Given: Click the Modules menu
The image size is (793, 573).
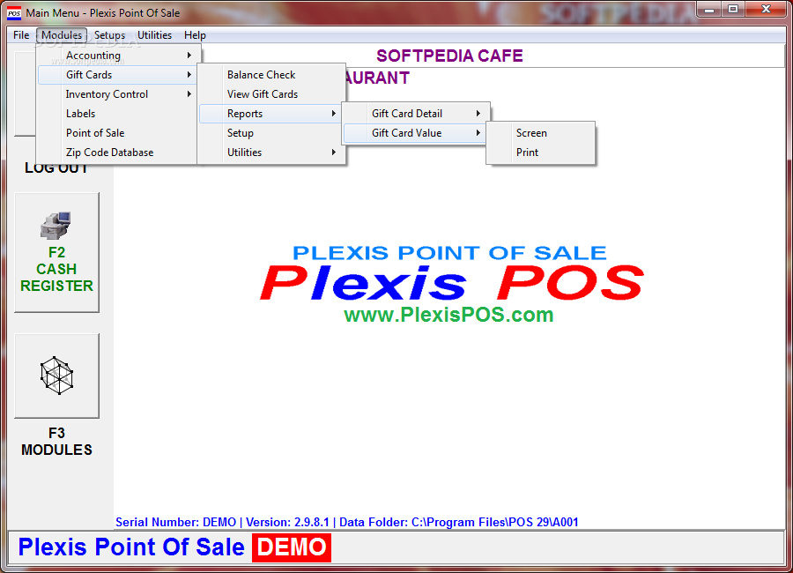Looking at the screenshot, I should pyautogui.click(x=62, y=35).
